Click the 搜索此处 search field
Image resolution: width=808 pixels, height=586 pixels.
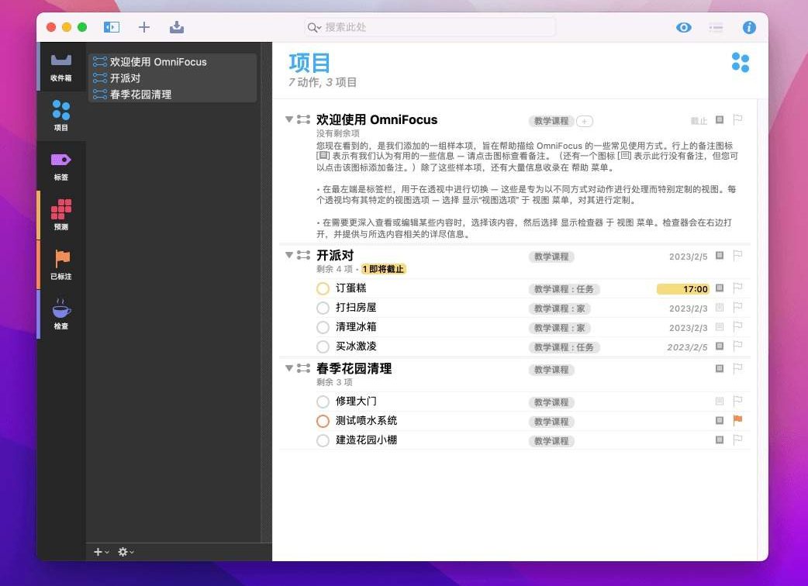[430, 27]
